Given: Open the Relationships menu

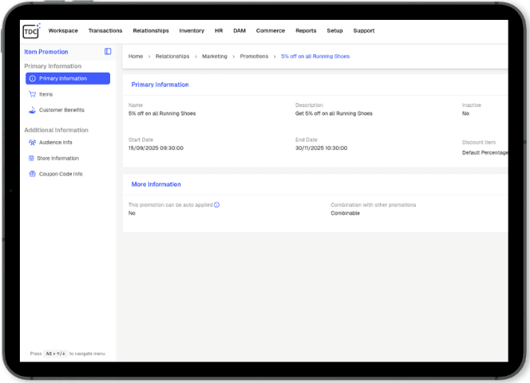Looking at the screenshot, I should pyautogui.click(x=151, y=31).
